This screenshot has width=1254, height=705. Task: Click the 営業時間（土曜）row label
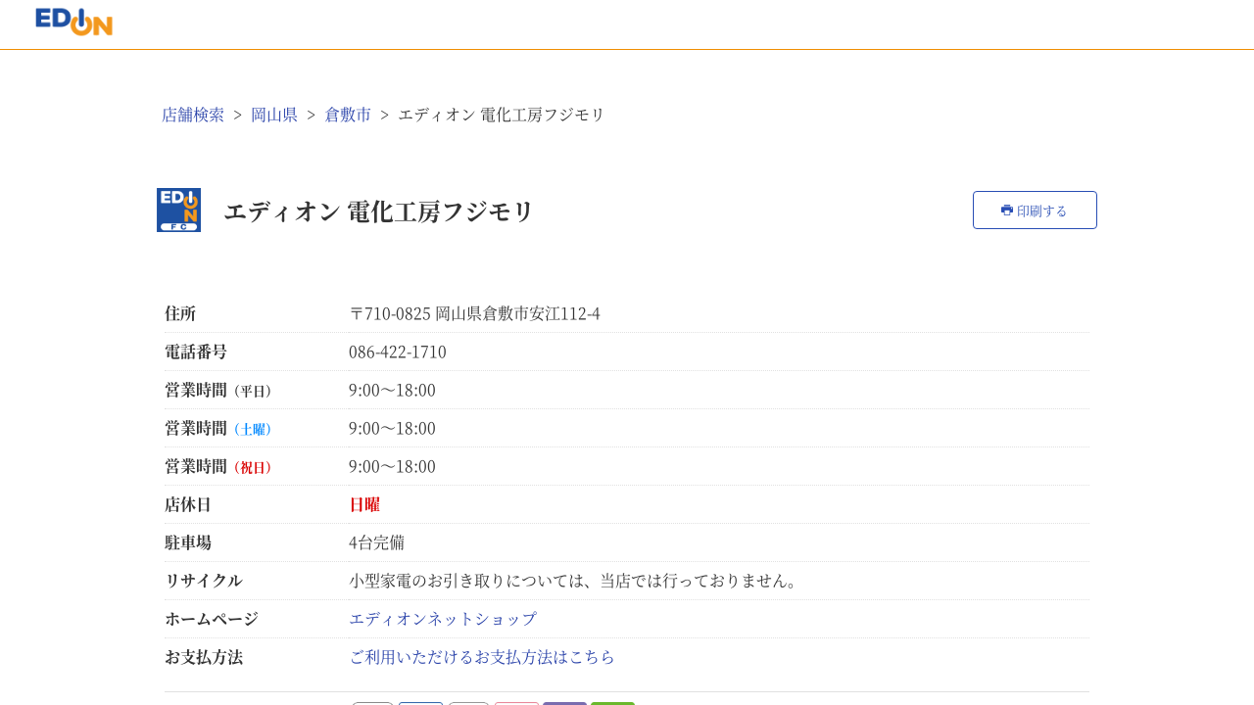tap(217, 428)
